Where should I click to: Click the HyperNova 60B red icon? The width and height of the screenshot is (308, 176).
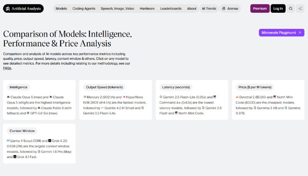click(x=124, y=97)
